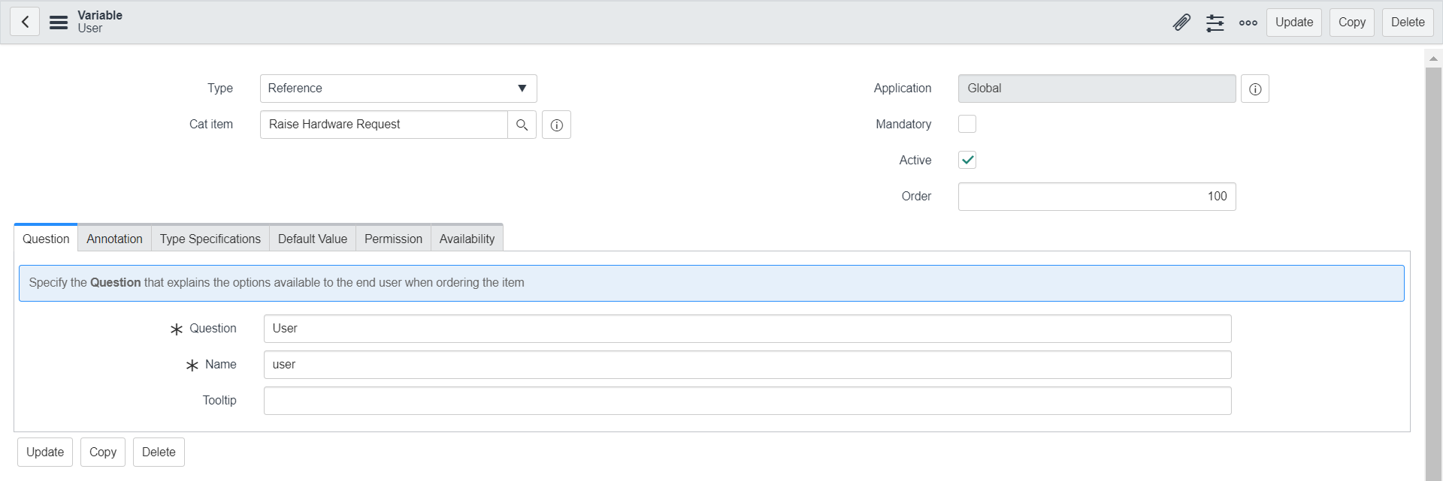Open the Permission tab
This screenshot has width=1443, height=481.
(393, 239)
